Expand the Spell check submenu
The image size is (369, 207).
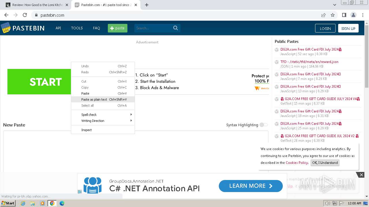103,114
